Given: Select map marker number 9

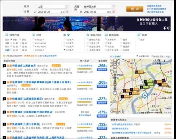Looking at the screenshot, I should point(126,96).
